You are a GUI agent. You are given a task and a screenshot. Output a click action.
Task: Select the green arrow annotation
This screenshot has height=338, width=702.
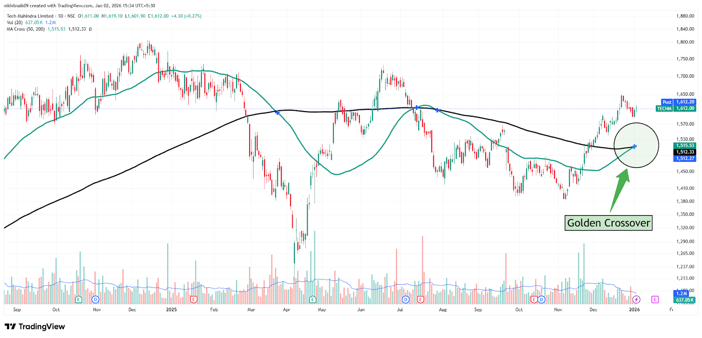(620, 190)
